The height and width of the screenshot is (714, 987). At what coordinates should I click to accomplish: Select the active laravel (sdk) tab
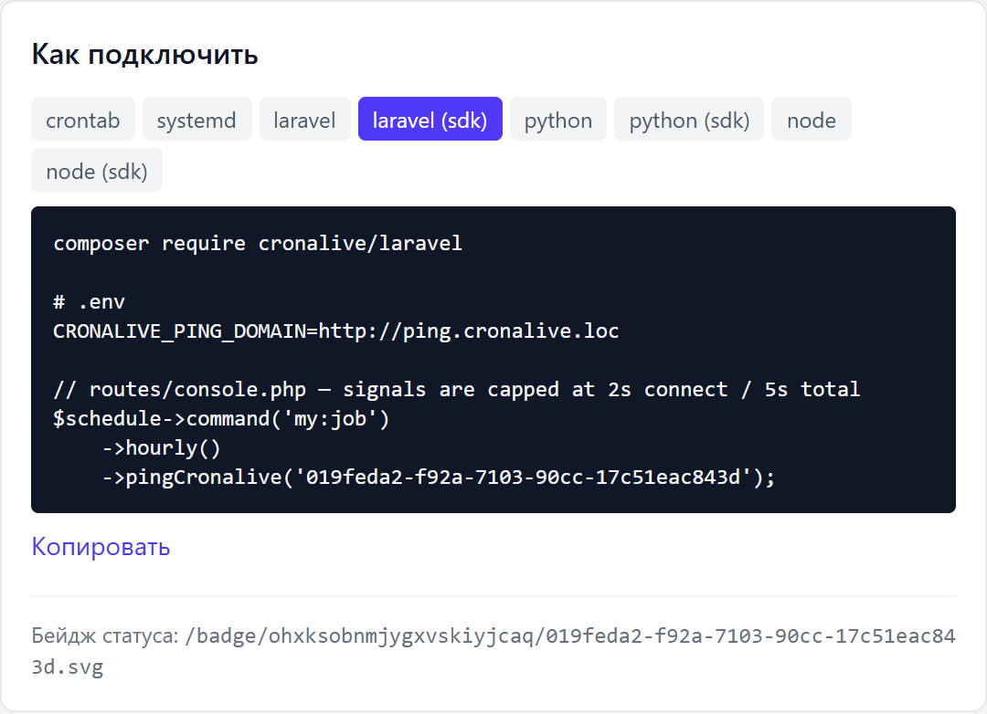pyautogui.click(x=430, y=119)
